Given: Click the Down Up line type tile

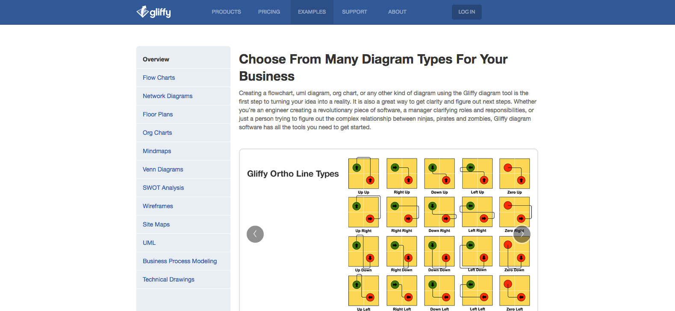Looking at the screenshot, I should pos(439,174).
